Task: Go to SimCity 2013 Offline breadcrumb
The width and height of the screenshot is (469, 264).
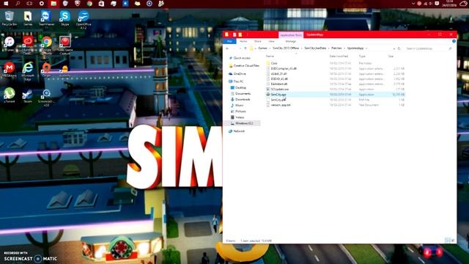Action: click(286, 48)
